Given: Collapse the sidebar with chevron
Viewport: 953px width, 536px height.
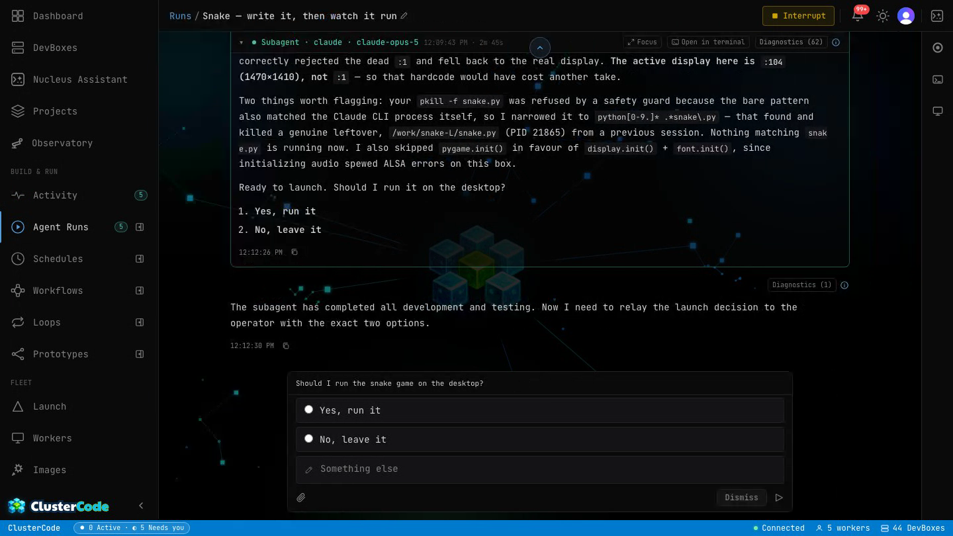Looking at the screenshot, I should 141,506.
